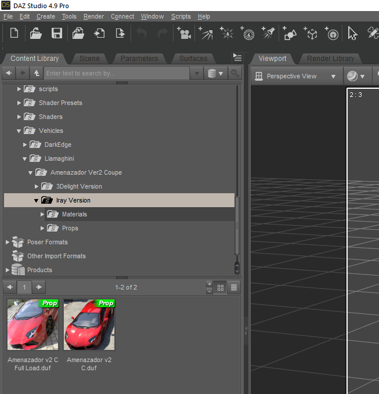
Task: Decrease thumbnail size with minus button
Action: tap(210, 291)
